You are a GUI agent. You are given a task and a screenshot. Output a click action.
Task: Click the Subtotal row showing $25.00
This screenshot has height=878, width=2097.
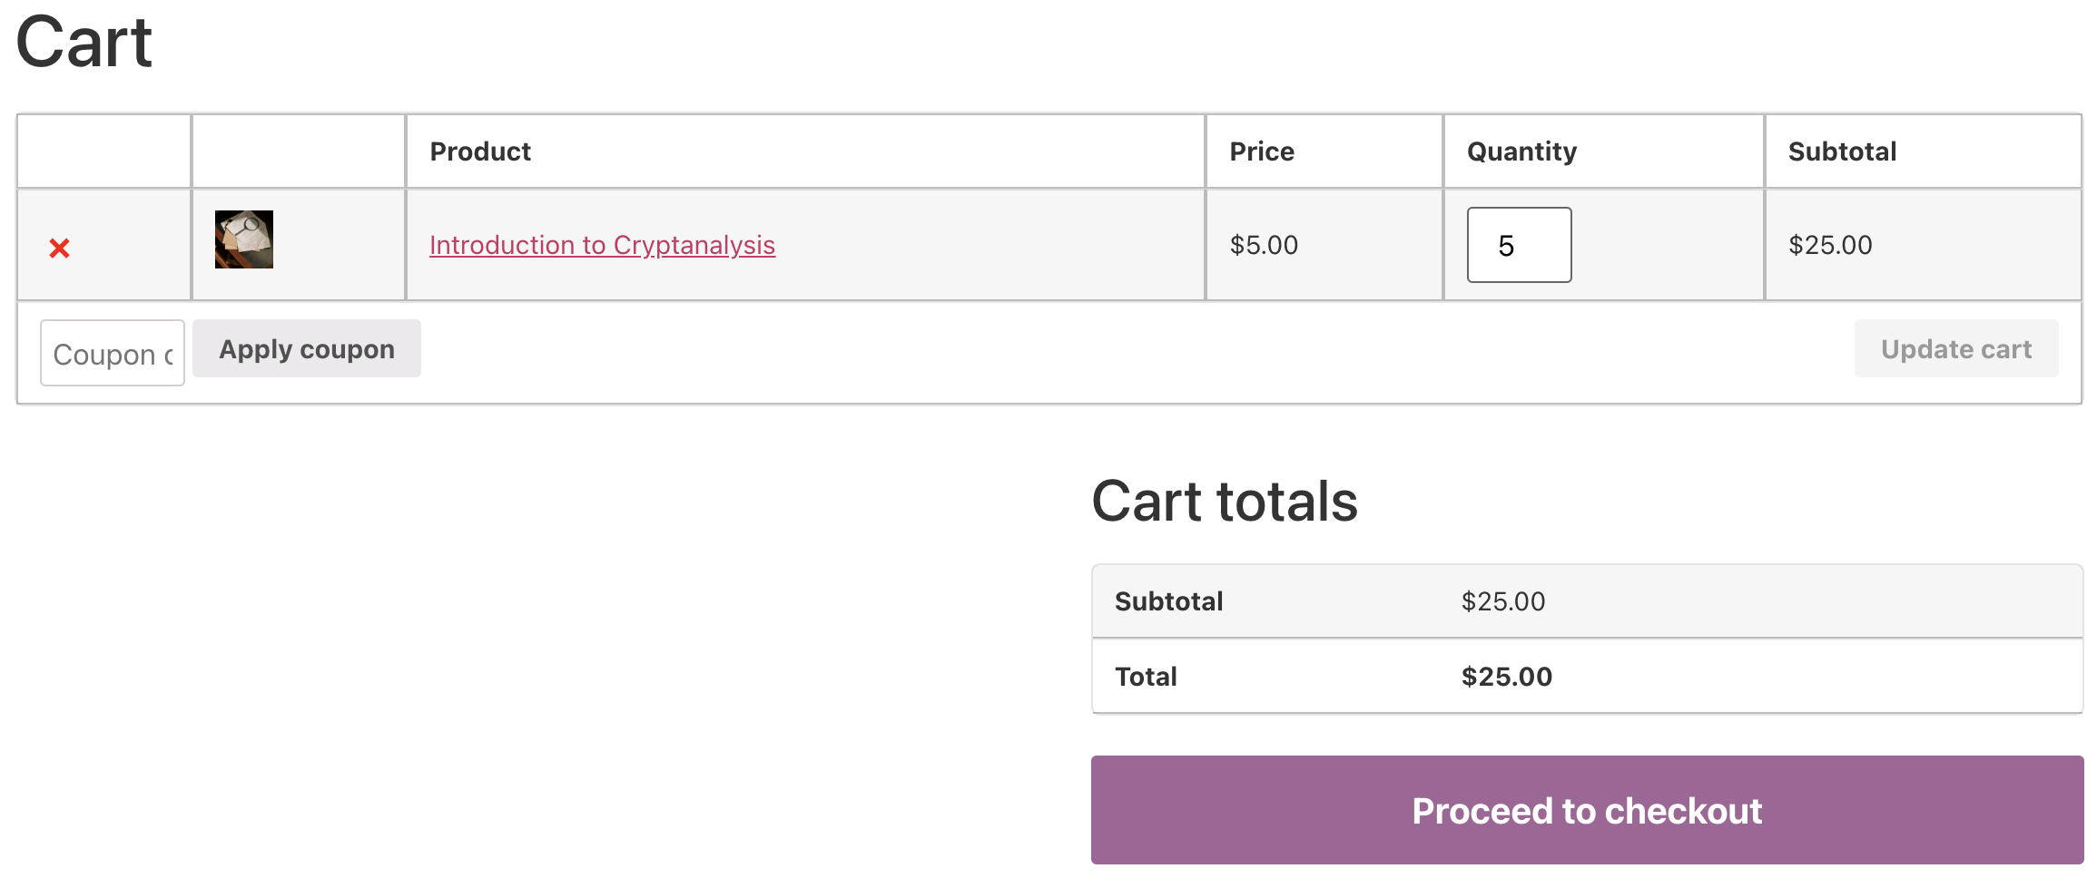point(1585,600)
